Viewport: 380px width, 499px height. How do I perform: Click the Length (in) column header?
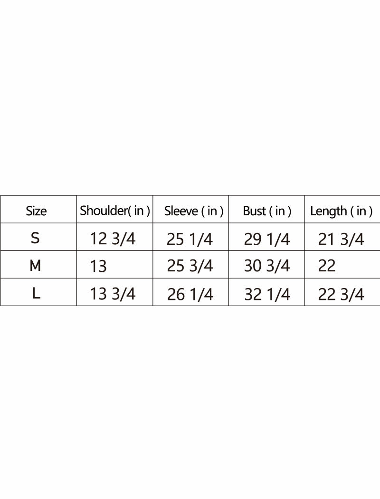pos(341,211)
